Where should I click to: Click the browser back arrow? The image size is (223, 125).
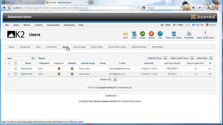point(4,8)
